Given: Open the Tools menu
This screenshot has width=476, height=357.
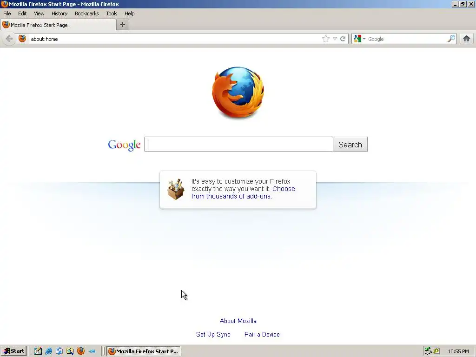Looking at the screenshot, I should click(112, 13).
